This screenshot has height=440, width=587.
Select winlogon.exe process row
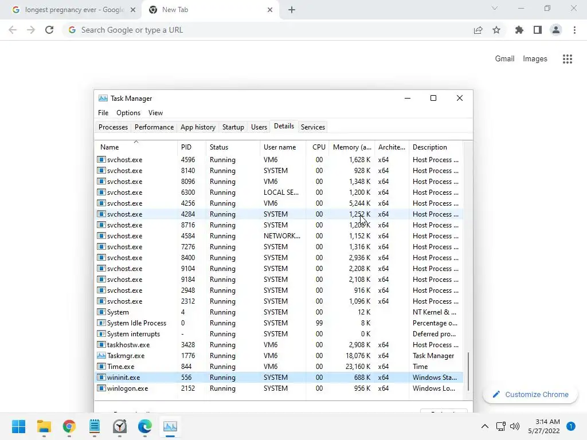coord(279,388)
